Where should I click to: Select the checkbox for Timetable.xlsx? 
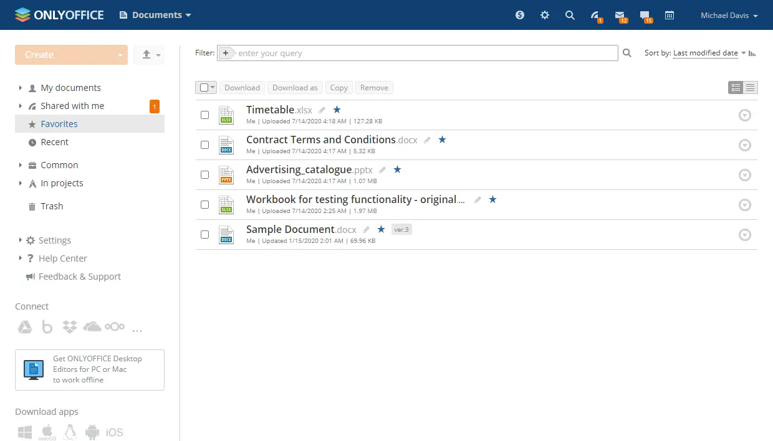(204, 115)
